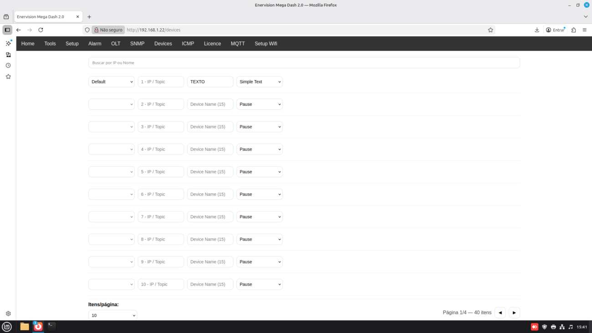The image size is (592, 333).
Task: Open the file manager folder in taskbar
Action: tap(25, 326)
